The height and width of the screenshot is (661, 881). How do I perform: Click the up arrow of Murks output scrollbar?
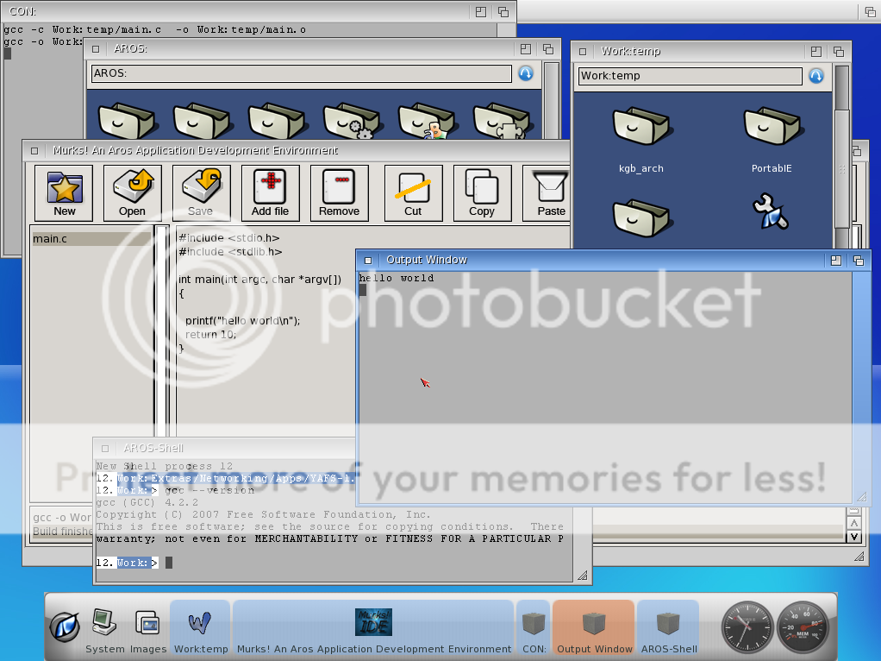854,524
